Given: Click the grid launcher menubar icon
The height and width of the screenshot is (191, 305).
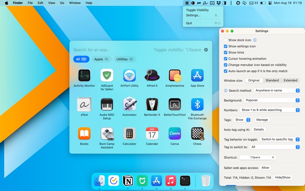Looking at the screenshot, I should point(187,3).
